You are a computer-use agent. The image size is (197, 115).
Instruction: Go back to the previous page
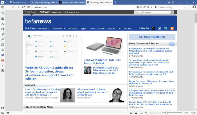(13, 7)
